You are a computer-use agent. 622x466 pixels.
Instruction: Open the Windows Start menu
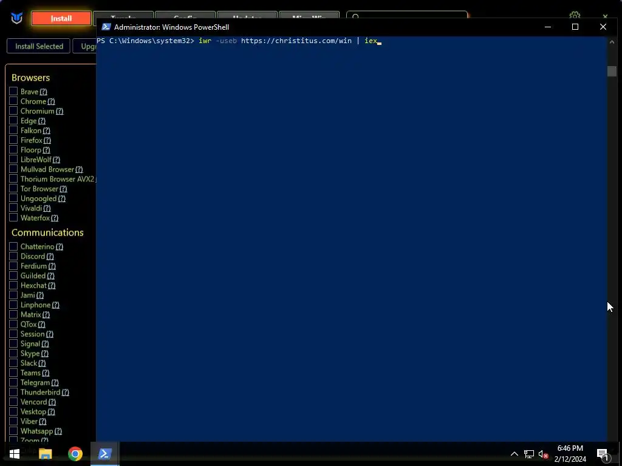tap(15, 454)
